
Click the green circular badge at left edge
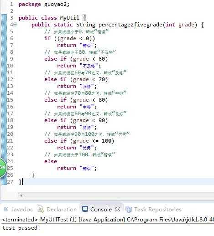point(2,167)
